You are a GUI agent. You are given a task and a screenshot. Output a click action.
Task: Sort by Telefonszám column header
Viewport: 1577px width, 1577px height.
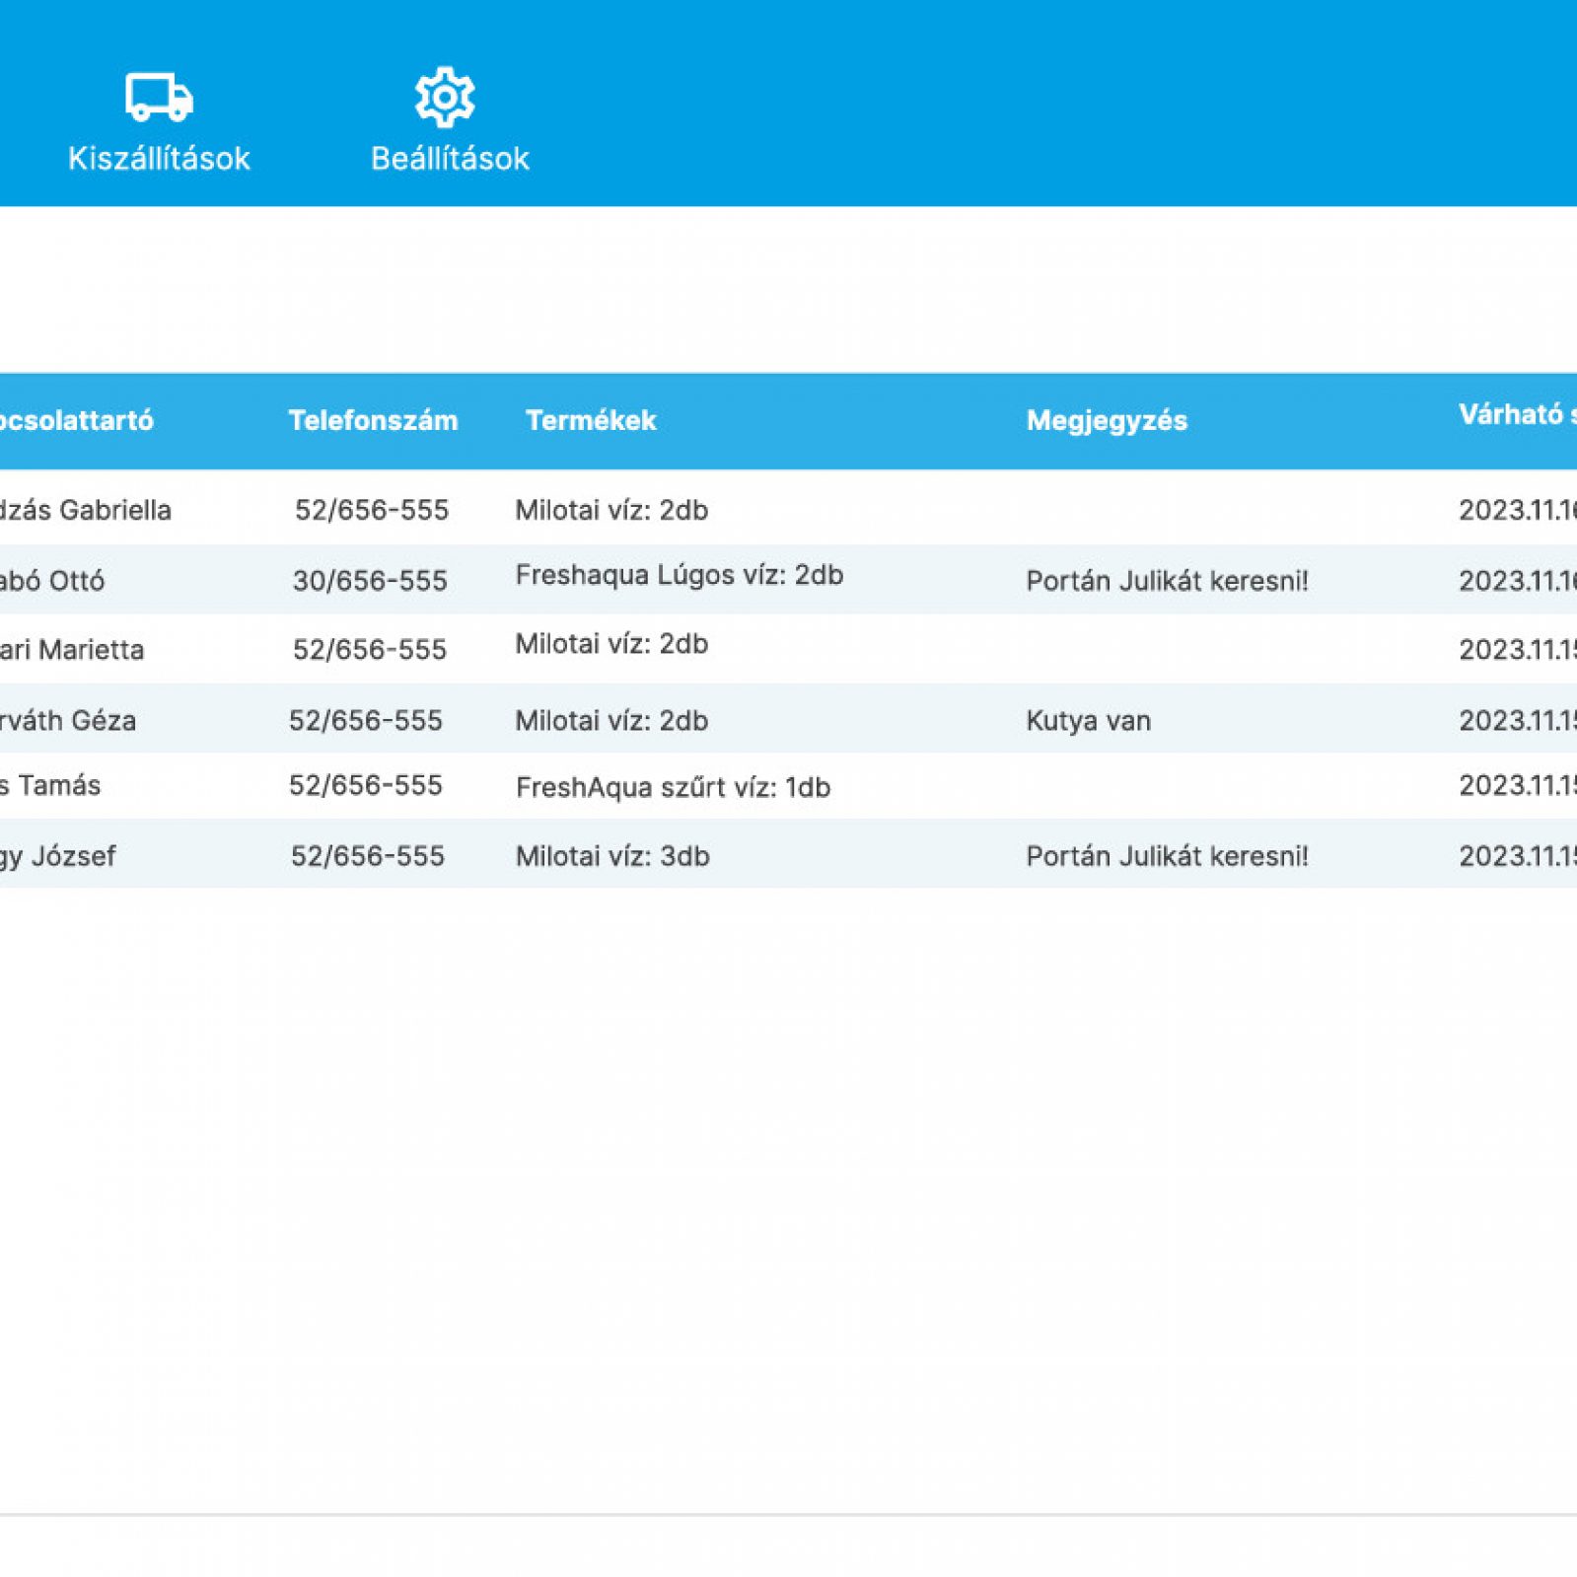(373, 420)
